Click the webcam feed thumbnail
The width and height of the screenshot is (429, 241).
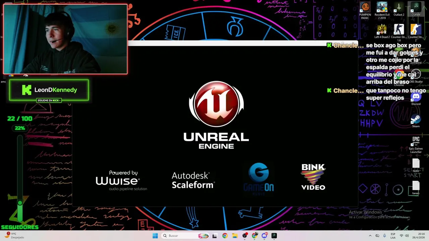65,39
